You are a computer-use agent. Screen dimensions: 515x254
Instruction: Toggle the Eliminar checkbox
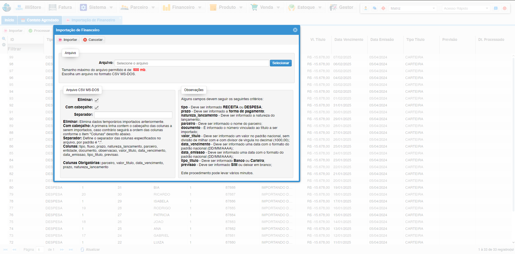click(x=97, y=100)
